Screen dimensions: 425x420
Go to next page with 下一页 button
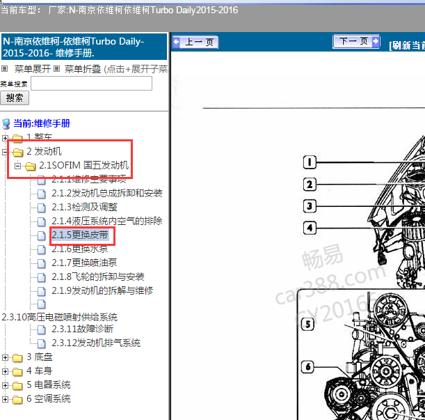coord(356,42)
